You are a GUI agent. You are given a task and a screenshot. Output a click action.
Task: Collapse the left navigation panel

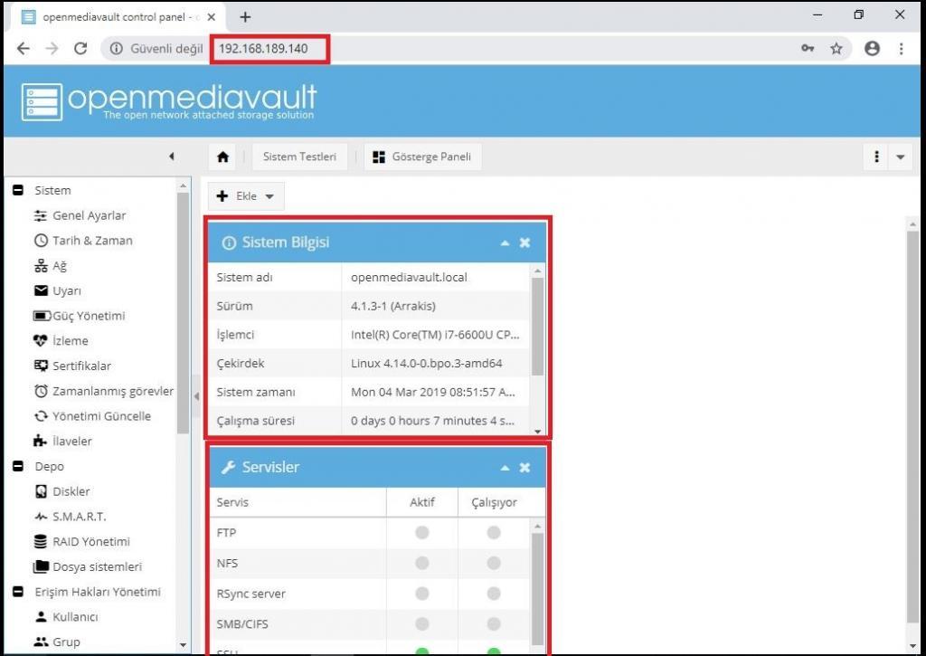[172, 157]
